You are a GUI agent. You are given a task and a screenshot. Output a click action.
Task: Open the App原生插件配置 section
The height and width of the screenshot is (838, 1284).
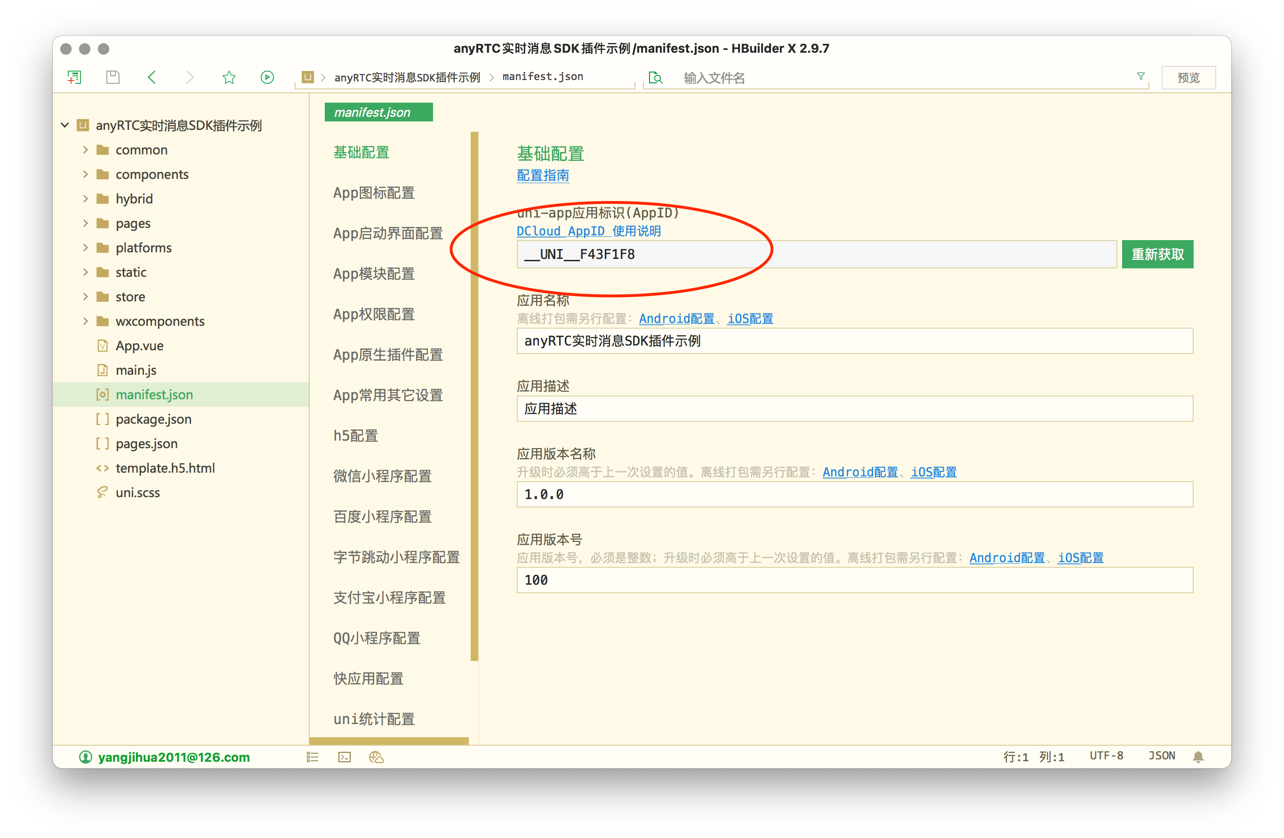[x=387, y=355]
